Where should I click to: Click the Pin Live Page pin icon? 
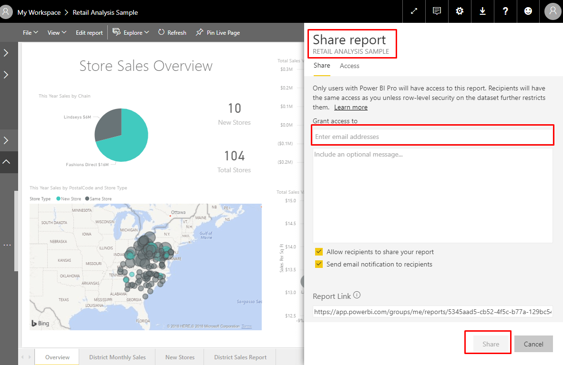pyautogui.click(x=199, y=32)
